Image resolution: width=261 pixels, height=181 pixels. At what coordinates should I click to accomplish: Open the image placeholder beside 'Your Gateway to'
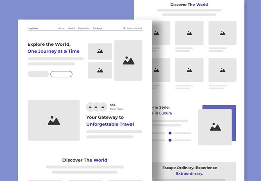tap(54, 120)
